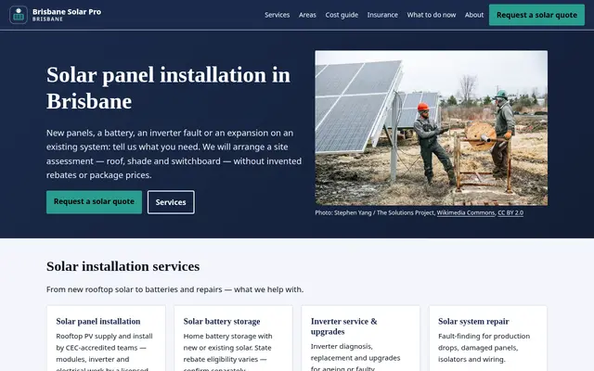Image resolution: width=594 pixels, height=371 pixels.
Task: Open the Solar panel installation card title
Action: 98,322
